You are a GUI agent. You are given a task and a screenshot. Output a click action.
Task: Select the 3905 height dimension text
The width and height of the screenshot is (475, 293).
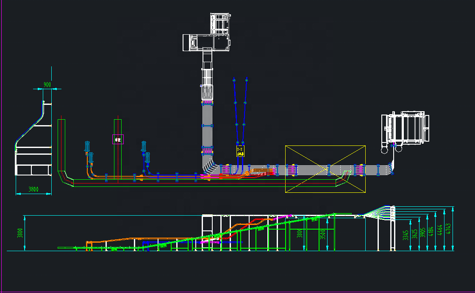point(422,232)
